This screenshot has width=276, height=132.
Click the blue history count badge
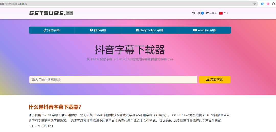pos(202,13)
